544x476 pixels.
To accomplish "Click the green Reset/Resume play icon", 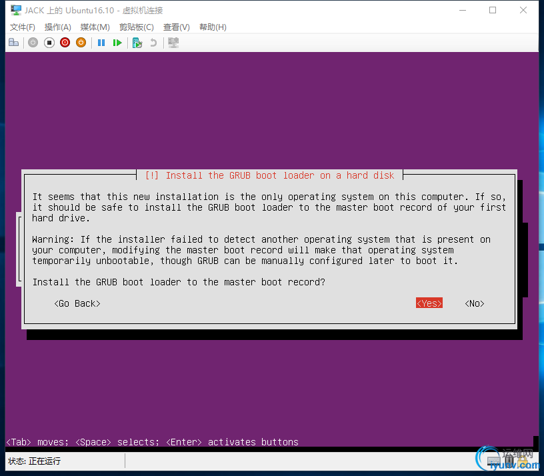I will (117, 43).
